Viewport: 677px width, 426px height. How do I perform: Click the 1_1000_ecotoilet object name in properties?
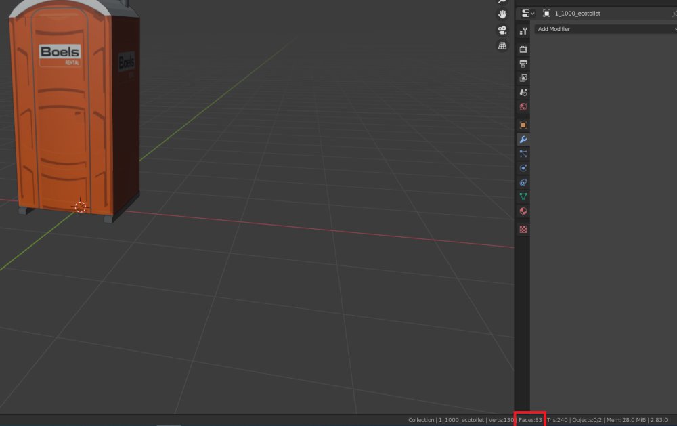coord(577,14)
